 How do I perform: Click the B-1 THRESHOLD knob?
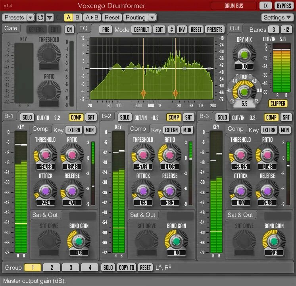pos(46,155)
